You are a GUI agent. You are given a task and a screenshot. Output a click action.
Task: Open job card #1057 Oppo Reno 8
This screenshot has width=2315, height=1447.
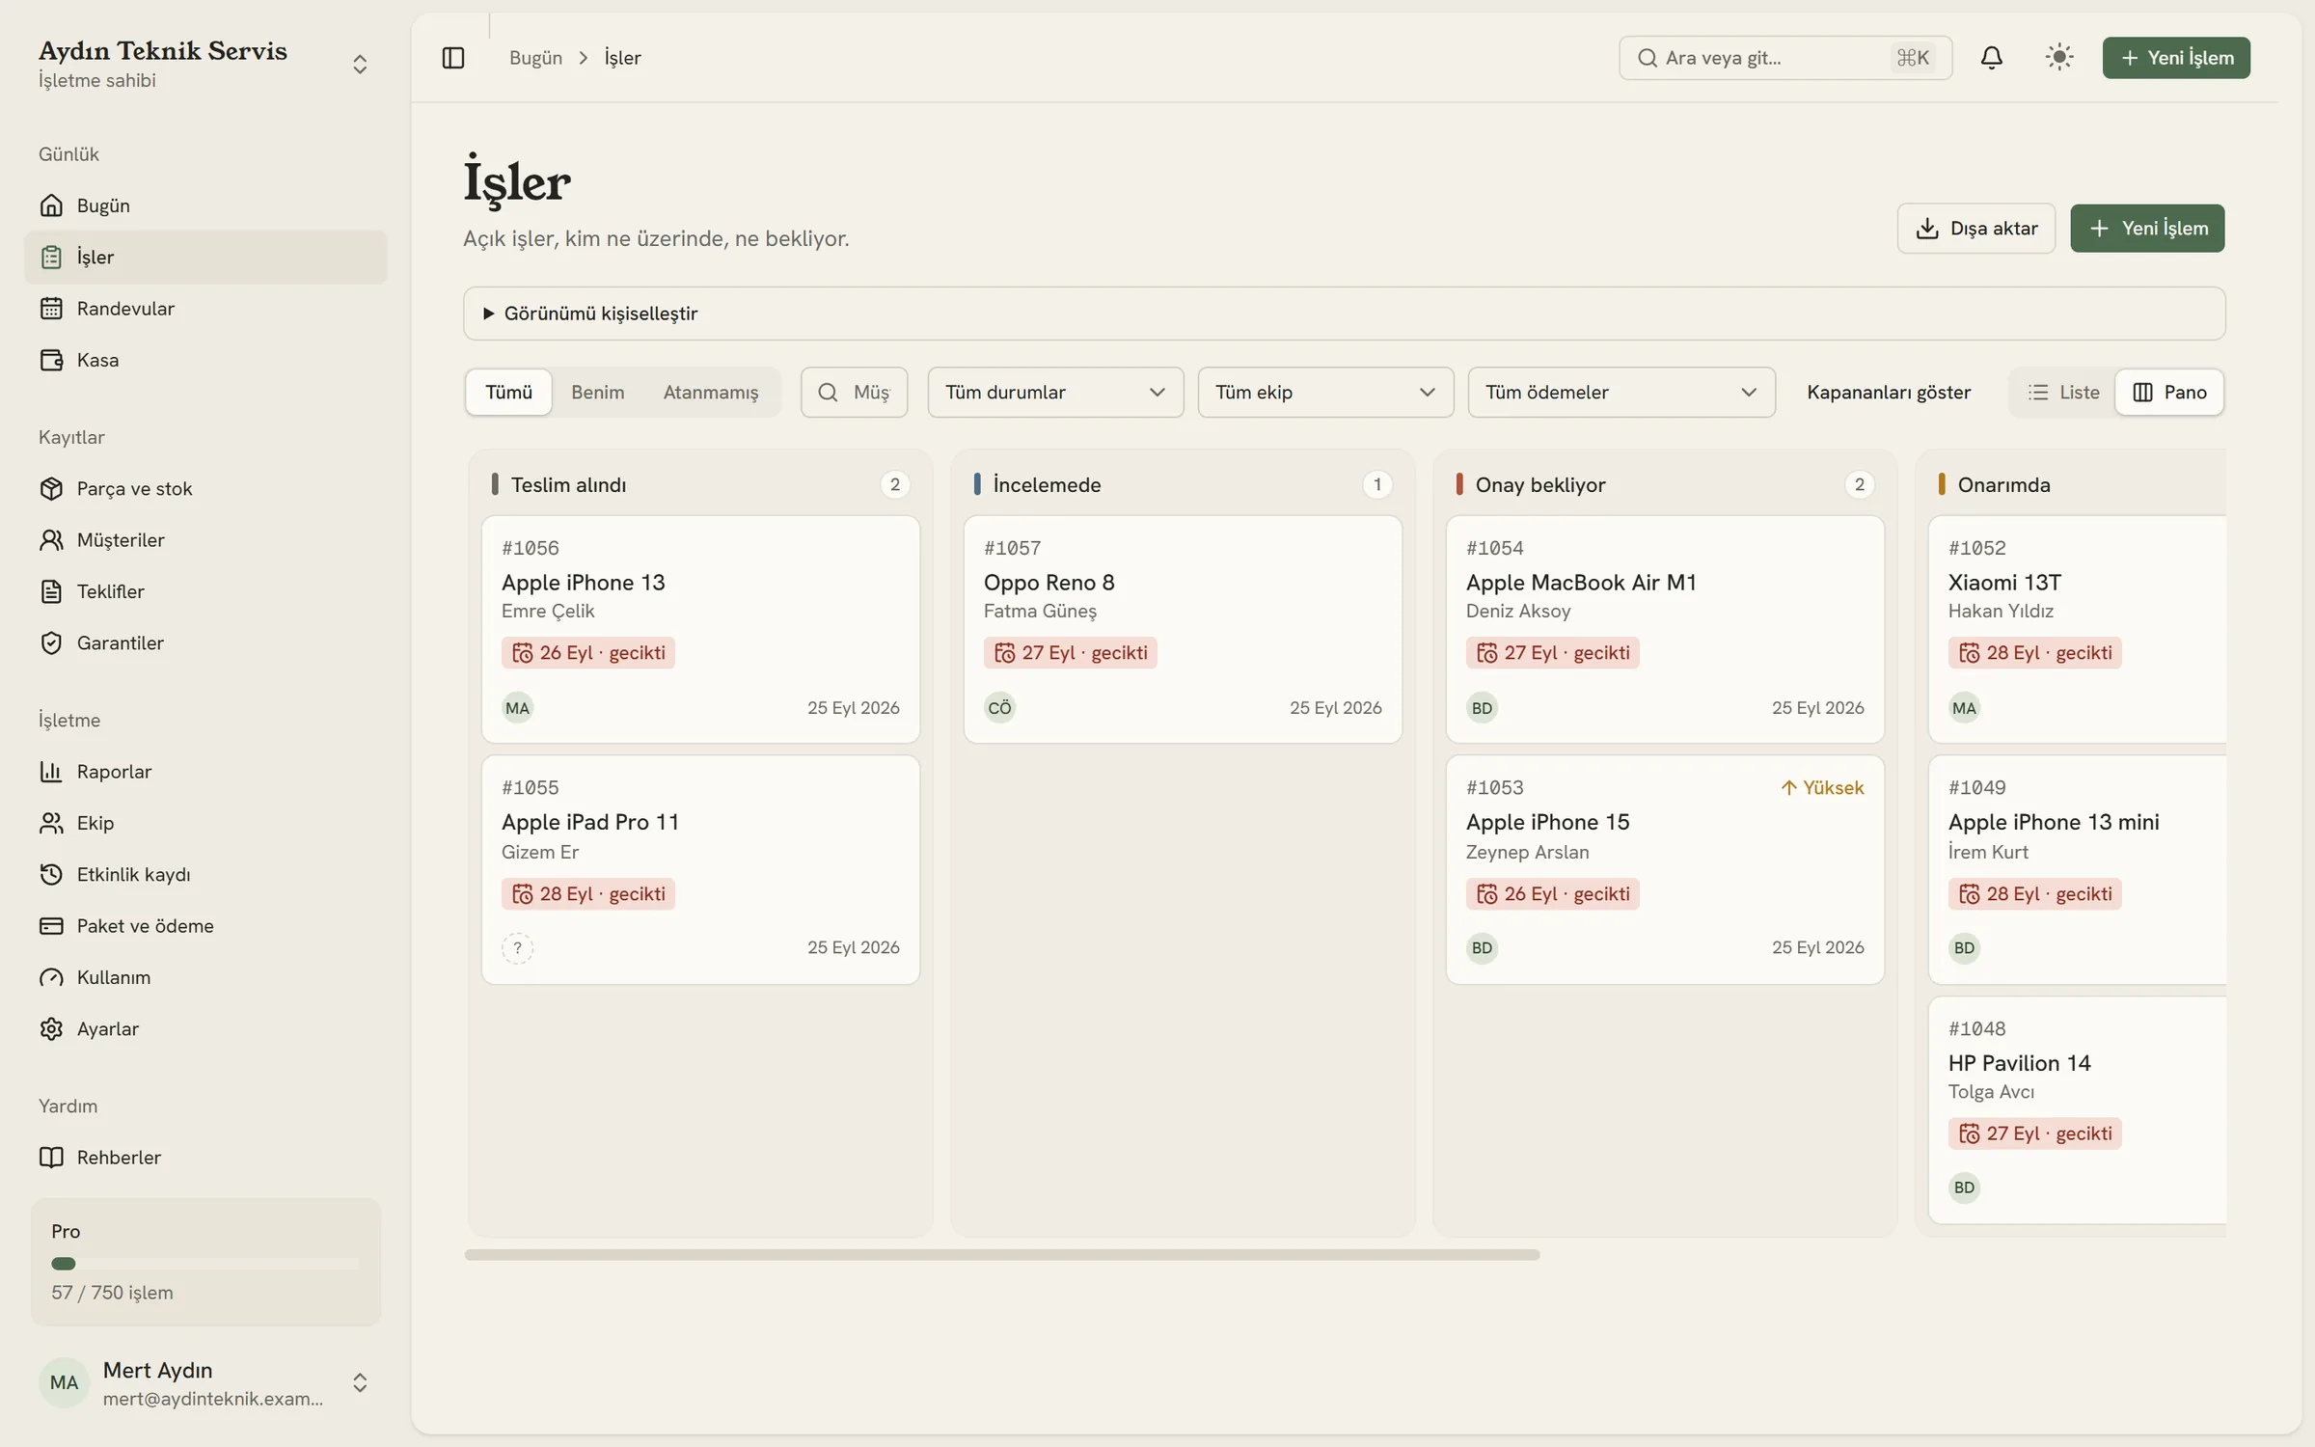(1183, 629)
